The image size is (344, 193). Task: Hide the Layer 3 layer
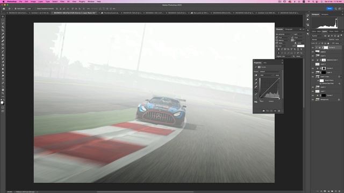313,72
